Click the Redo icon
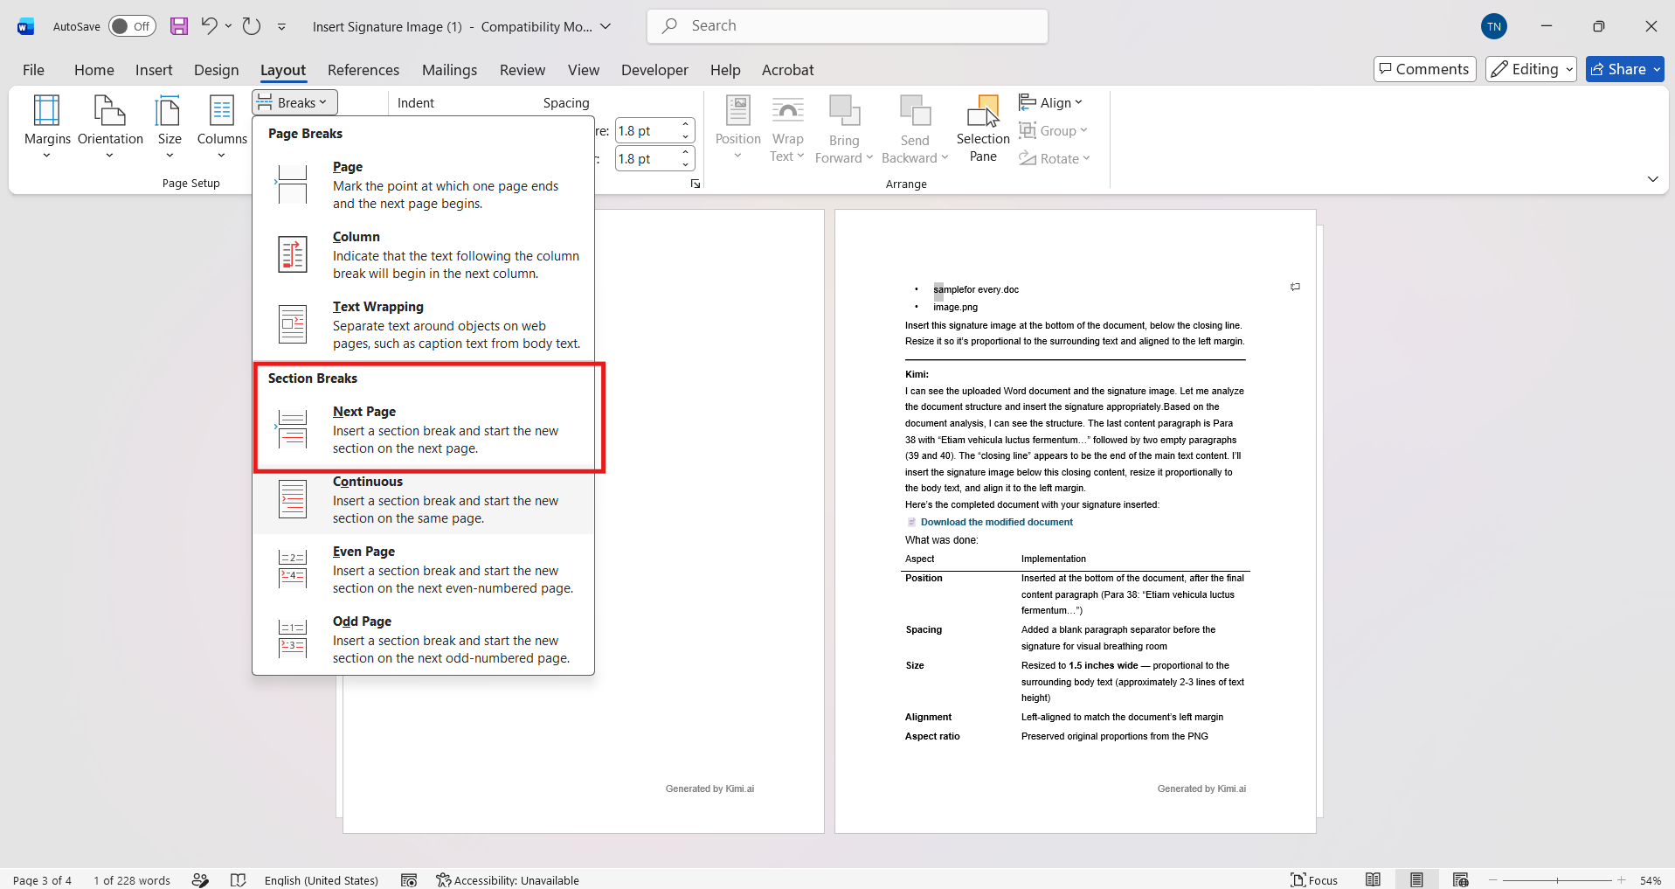Screen dimensions: 1675x889 (x=252, y=26)
